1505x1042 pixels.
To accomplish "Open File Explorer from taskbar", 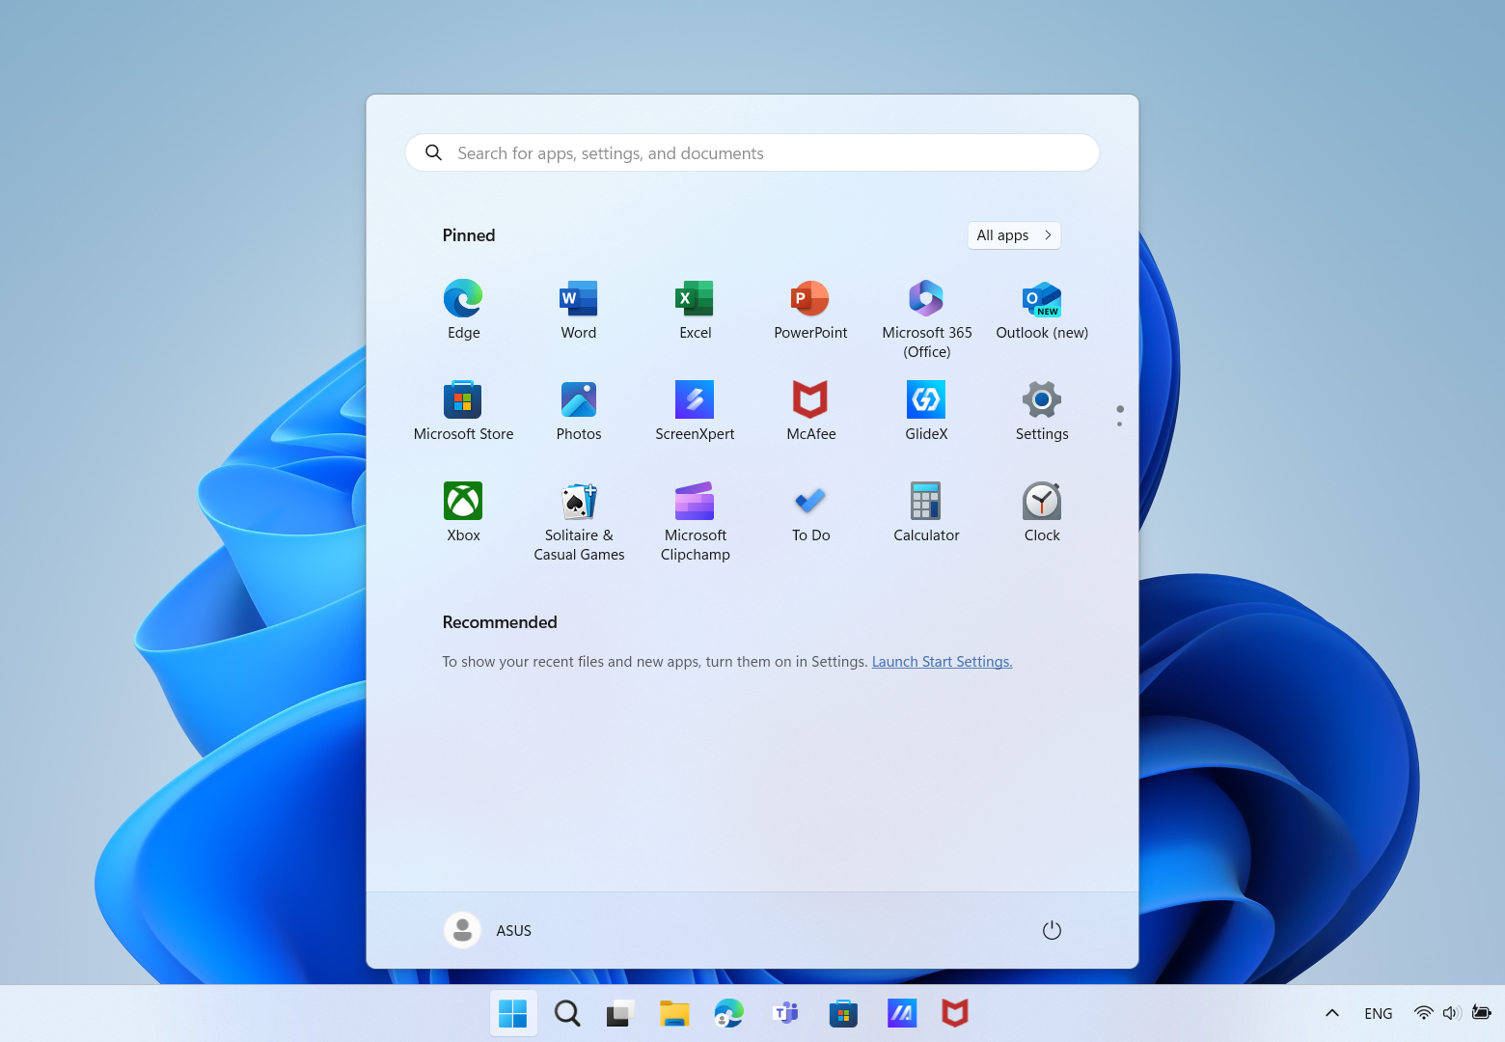I will pos(674,1013).
